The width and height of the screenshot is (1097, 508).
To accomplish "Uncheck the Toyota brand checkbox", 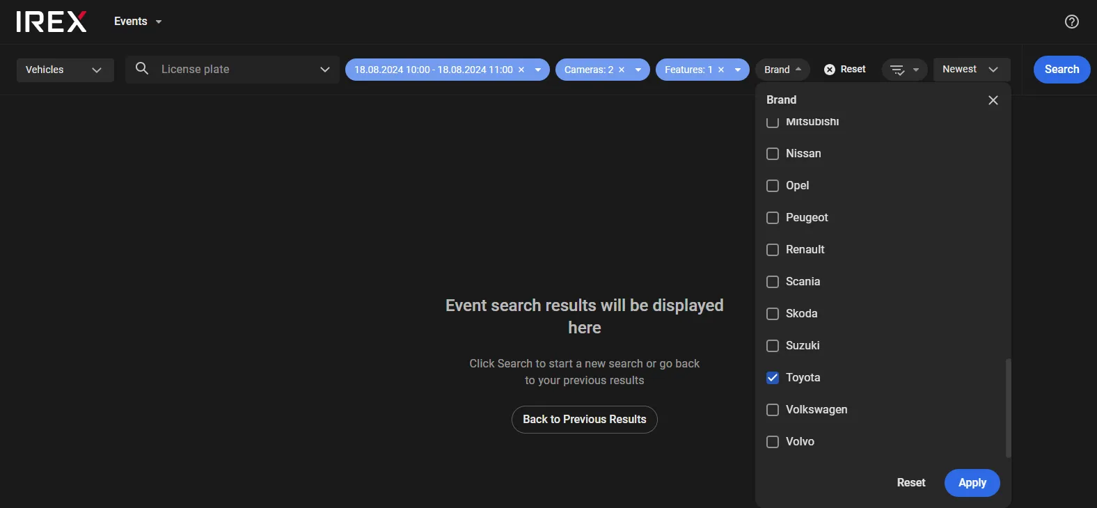I will pos(773,378).
